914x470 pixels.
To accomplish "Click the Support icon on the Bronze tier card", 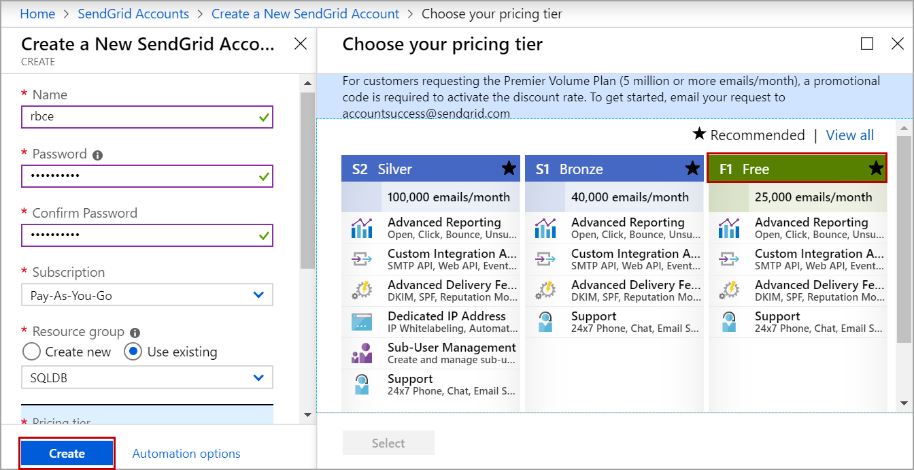I will (x=545, y=320).
